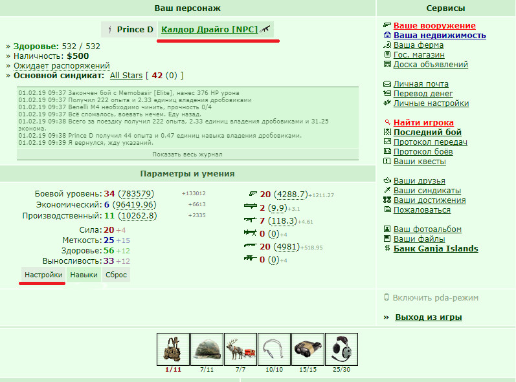The width and height of the screenshot is (516, 382).
Task: Open the Настройки tab
Action: tap(43, 275)
